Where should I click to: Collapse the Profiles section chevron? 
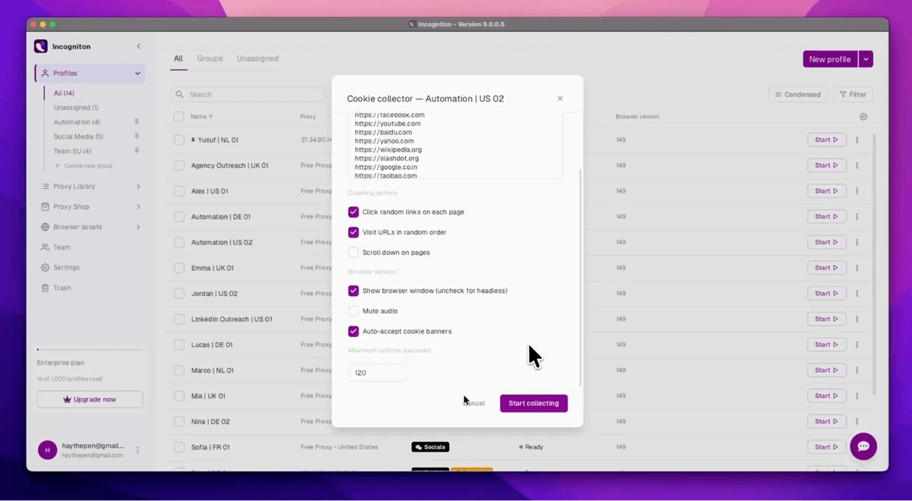(x=138, y=74)
